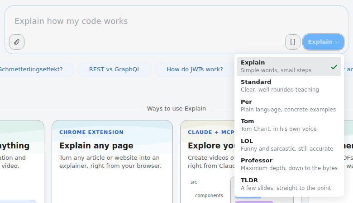This screenshot has height=203, width=353.
Task: Pick the TLDR few slides option
Action: pyautogui.click(x=289, y=184)
